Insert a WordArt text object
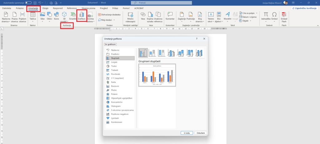 pyautogui.click(x=227, y=16)
